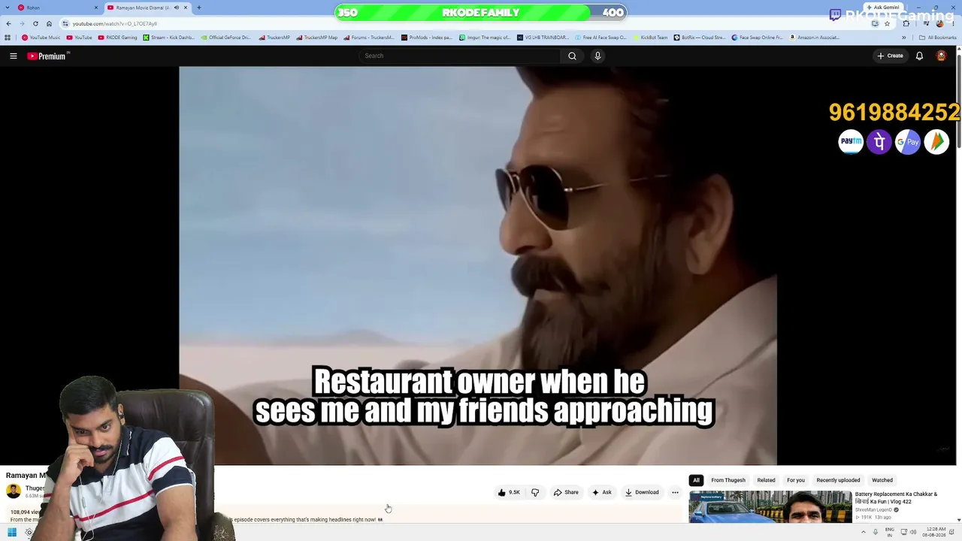Switch the ENG IN input language
Viewport: 962px width, 541px height.
point(890,533)
